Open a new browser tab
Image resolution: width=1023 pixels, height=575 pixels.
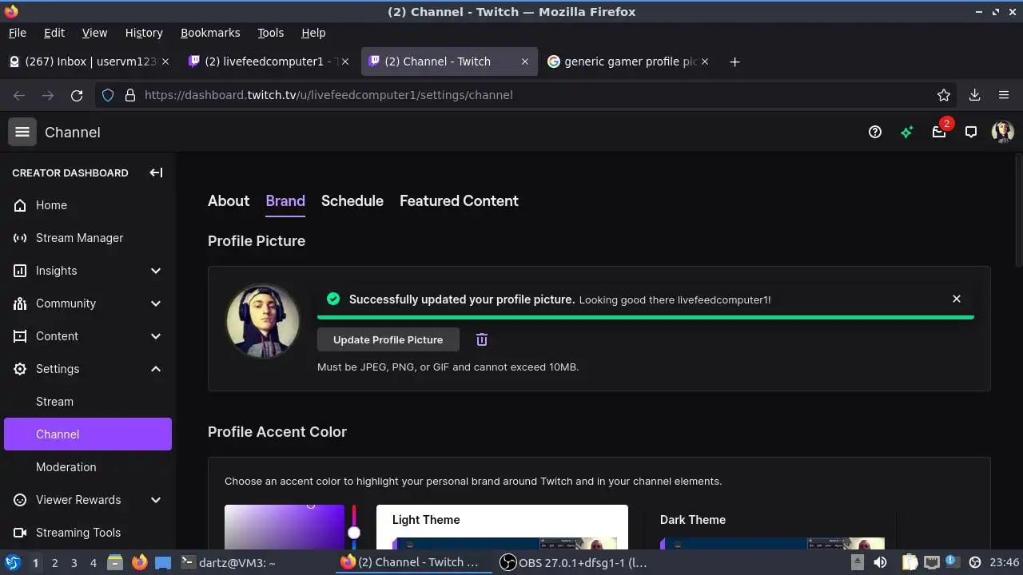tap(734, 61)
